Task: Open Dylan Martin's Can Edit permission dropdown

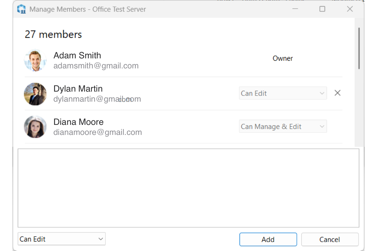Action: click(x=283, y=93)
